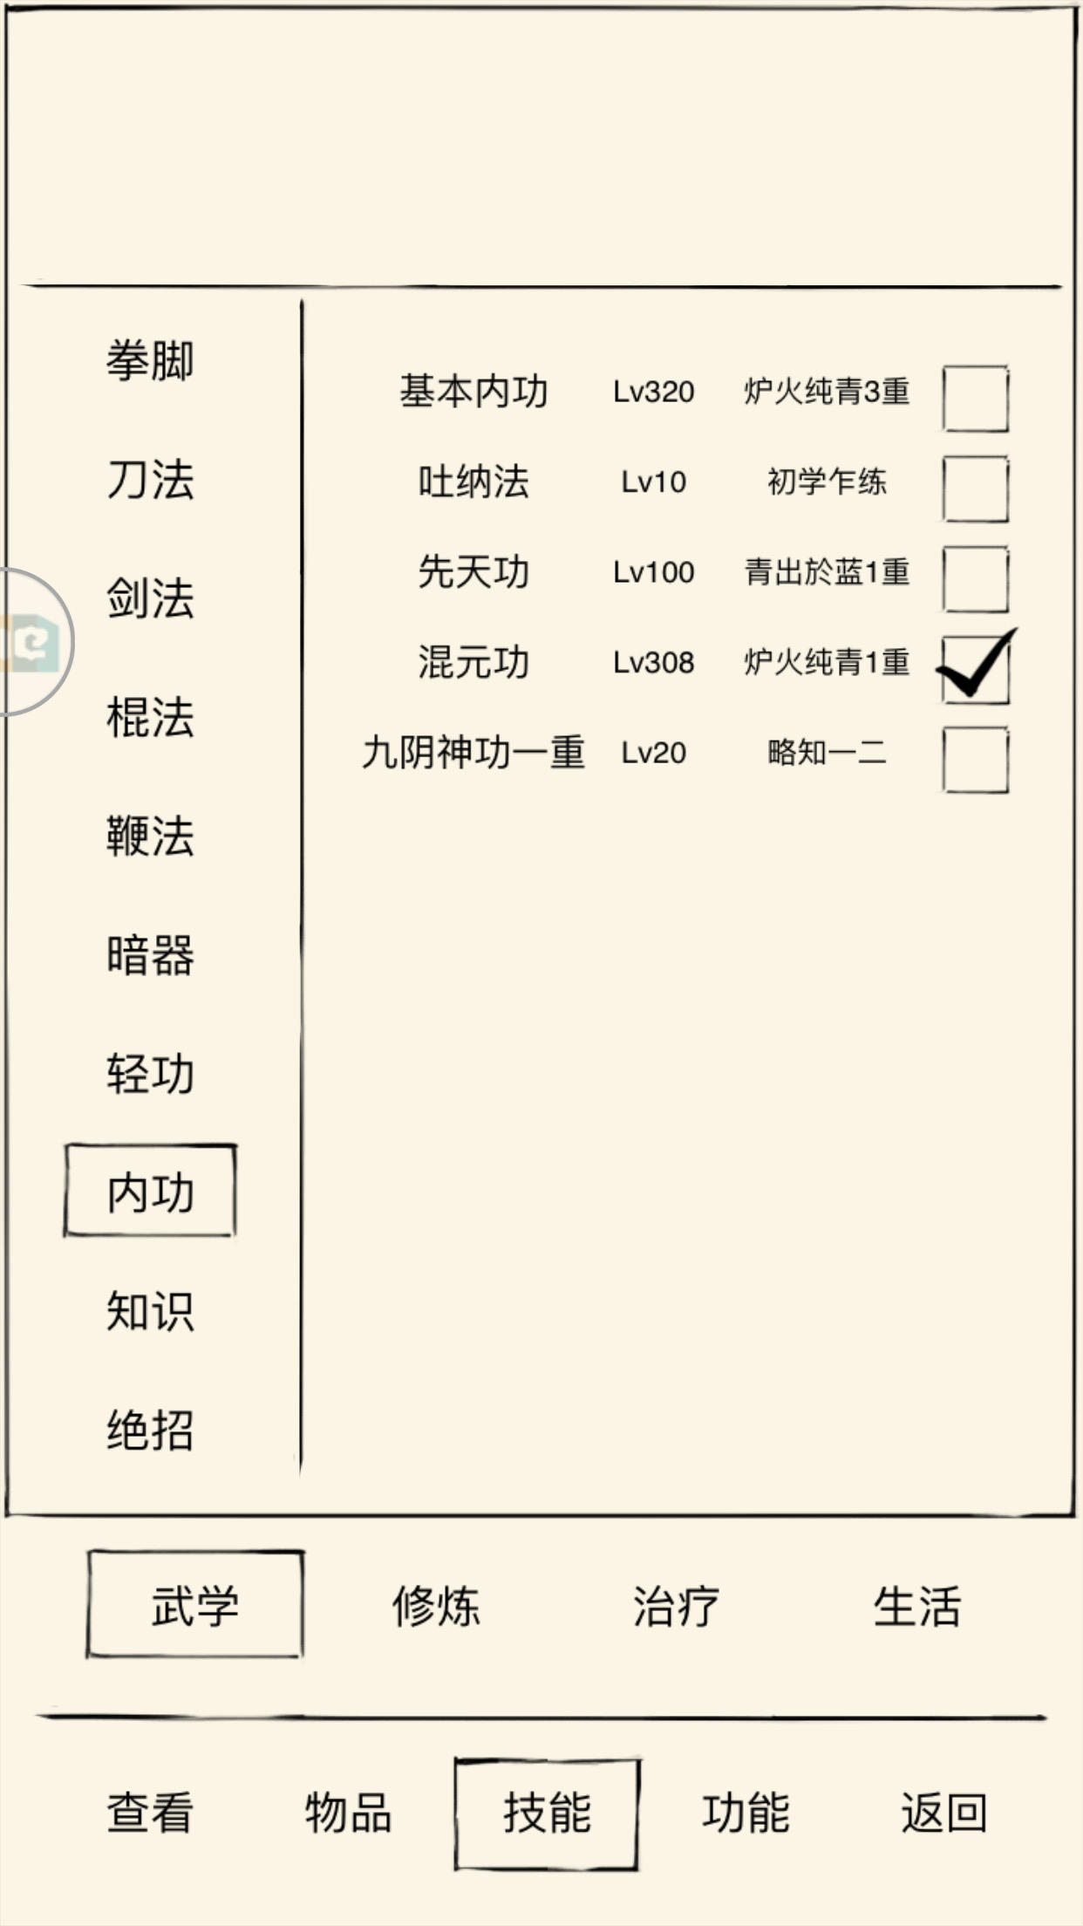The width and height of the screenshot is (1083, 1926).
Task: Select the 暗器 category
Action: (x=150, y=955)
